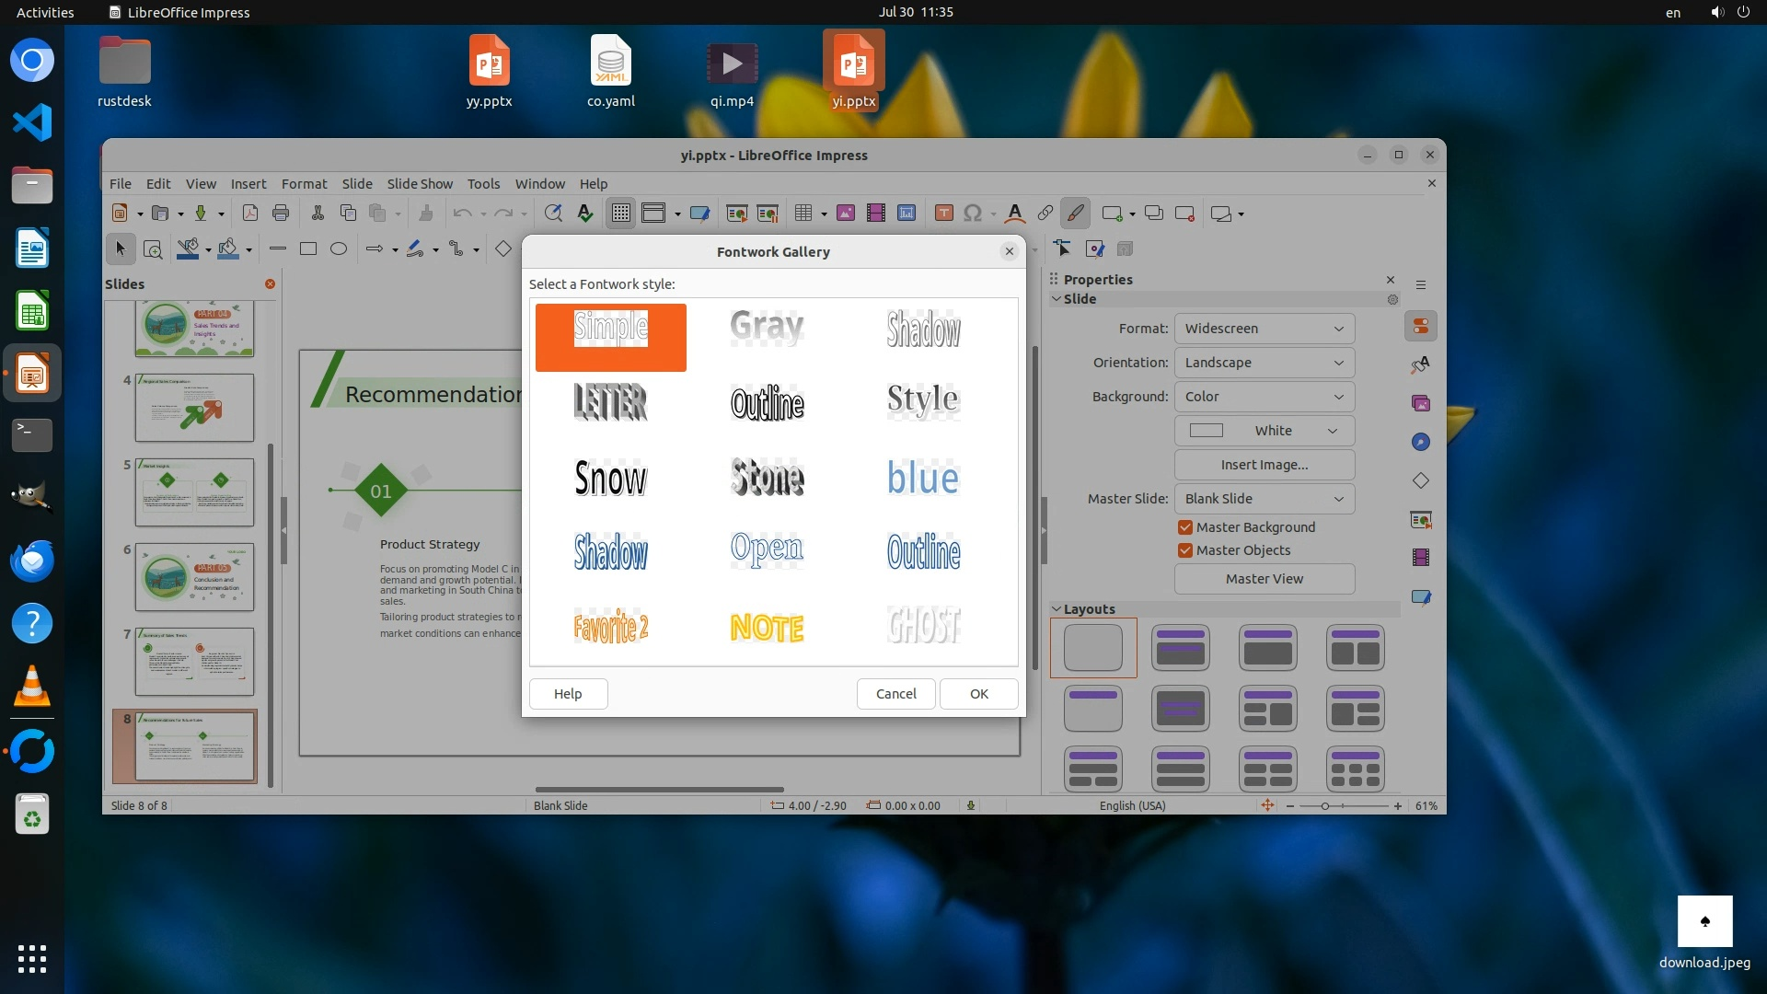The width and height of the screenshot is (1767, 994).
Task: Click the Print toolbar icon
Action: coord(281,214)
